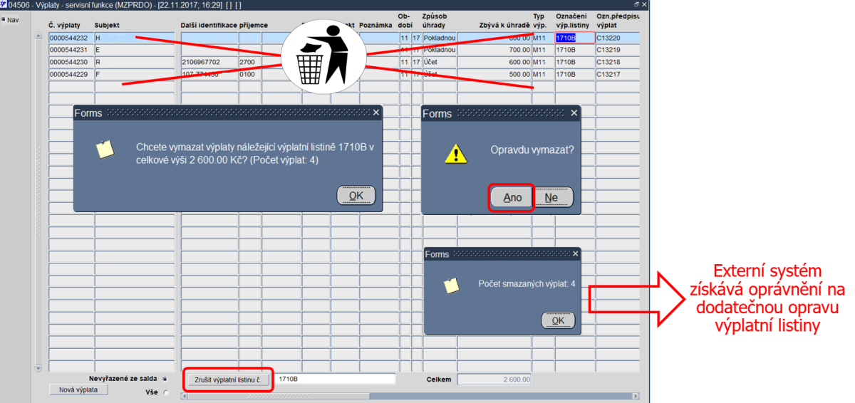Click the payroll list number field containing 1710B
Image resolution: width=855 pixels, height=403 pixels.
(x=334, y=379)
